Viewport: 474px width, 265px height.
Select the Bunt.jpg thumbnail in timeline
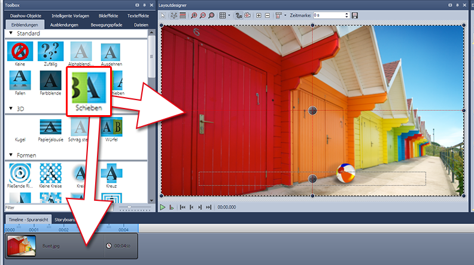click(22, 245)
